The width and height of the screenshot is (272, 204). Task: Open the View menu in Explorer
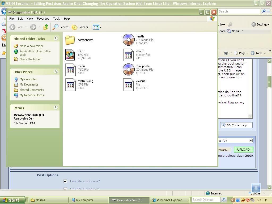coord(30,19)
